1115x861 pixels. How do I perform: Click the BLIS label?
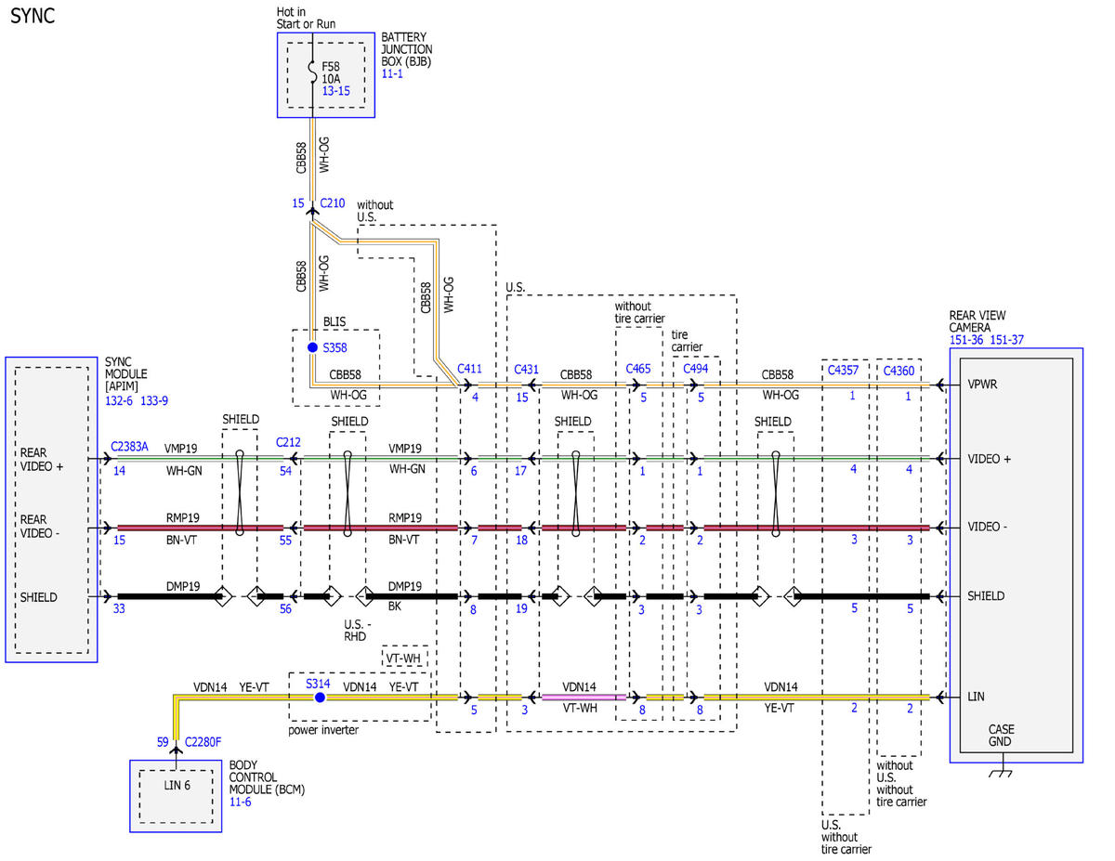pyautogui.click(x=334, y=323)
